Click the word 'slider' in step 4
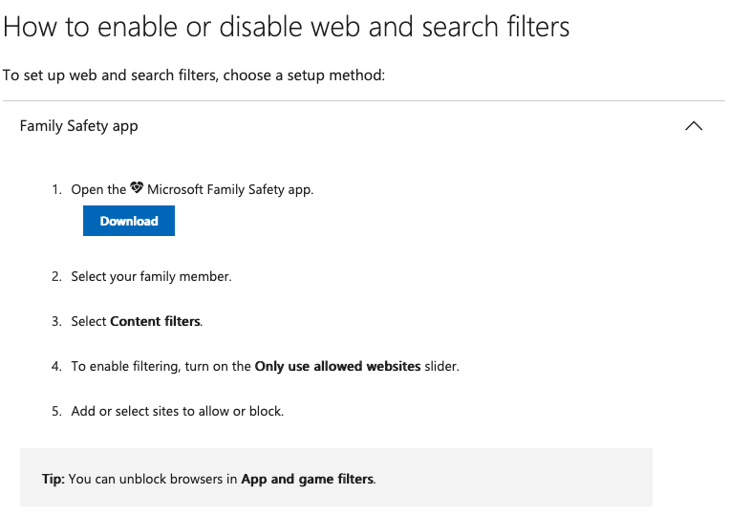This screenshot has width=751, height=516. pos(441,366)
